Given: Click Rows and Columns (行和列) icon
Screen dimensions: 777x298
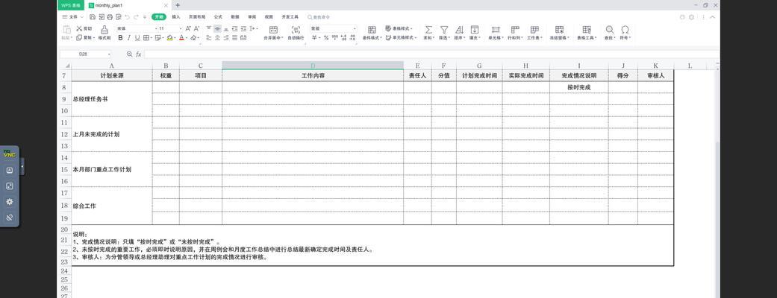Looking at the screenshot, I should (515, 30).
